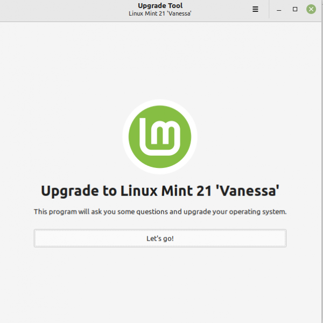The image size is (323, 323).
Task: Click the blank area below the Let's go! button
Action: click(x=160, y=284)
